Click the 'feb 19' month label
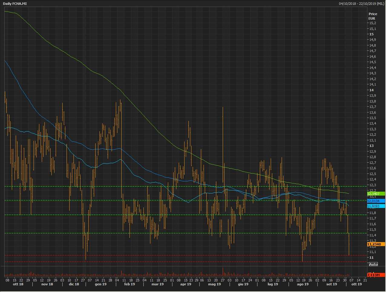 click(129, 284)
